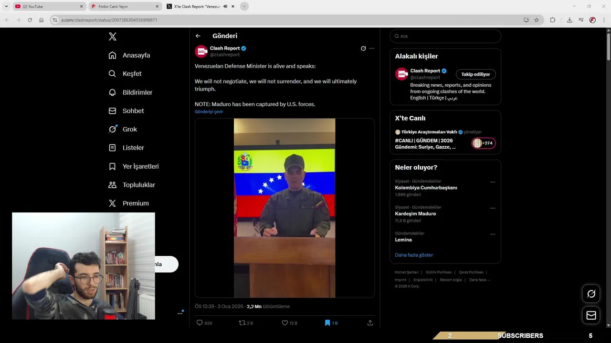Viewport: 611px width, 343px height.
Task: Click the Ara search field
Action: pos(445,36)
